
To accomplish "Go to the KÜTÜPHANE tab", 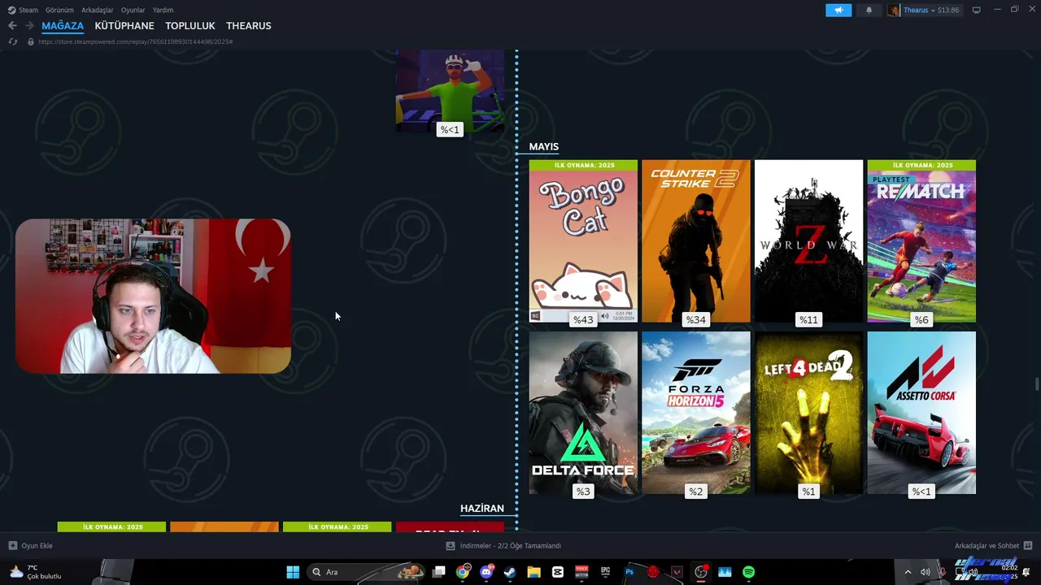I will tap(124, 26).
